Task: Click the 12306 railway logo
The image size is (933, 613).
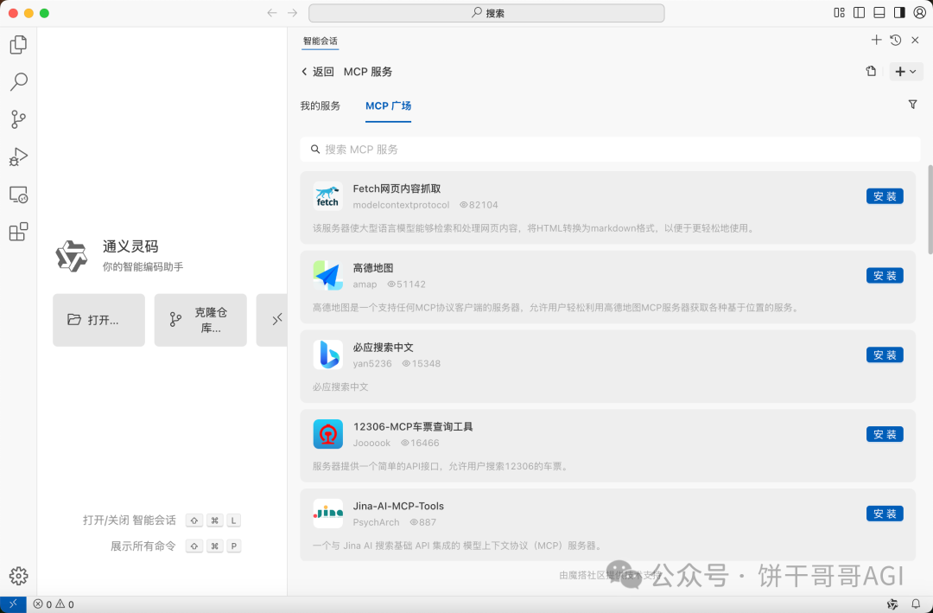Action: pyautogui.click(x=328, y=434)
